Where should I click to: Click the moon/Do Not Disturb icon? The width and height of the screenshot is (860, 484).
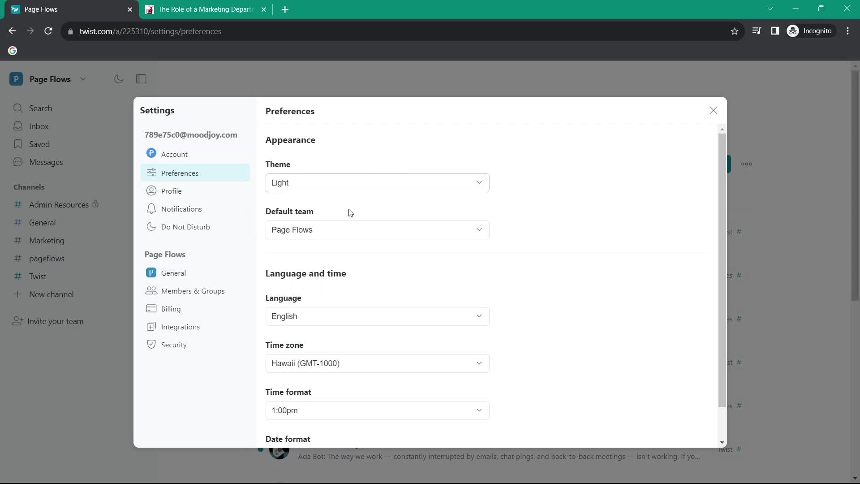pos(118,78)
